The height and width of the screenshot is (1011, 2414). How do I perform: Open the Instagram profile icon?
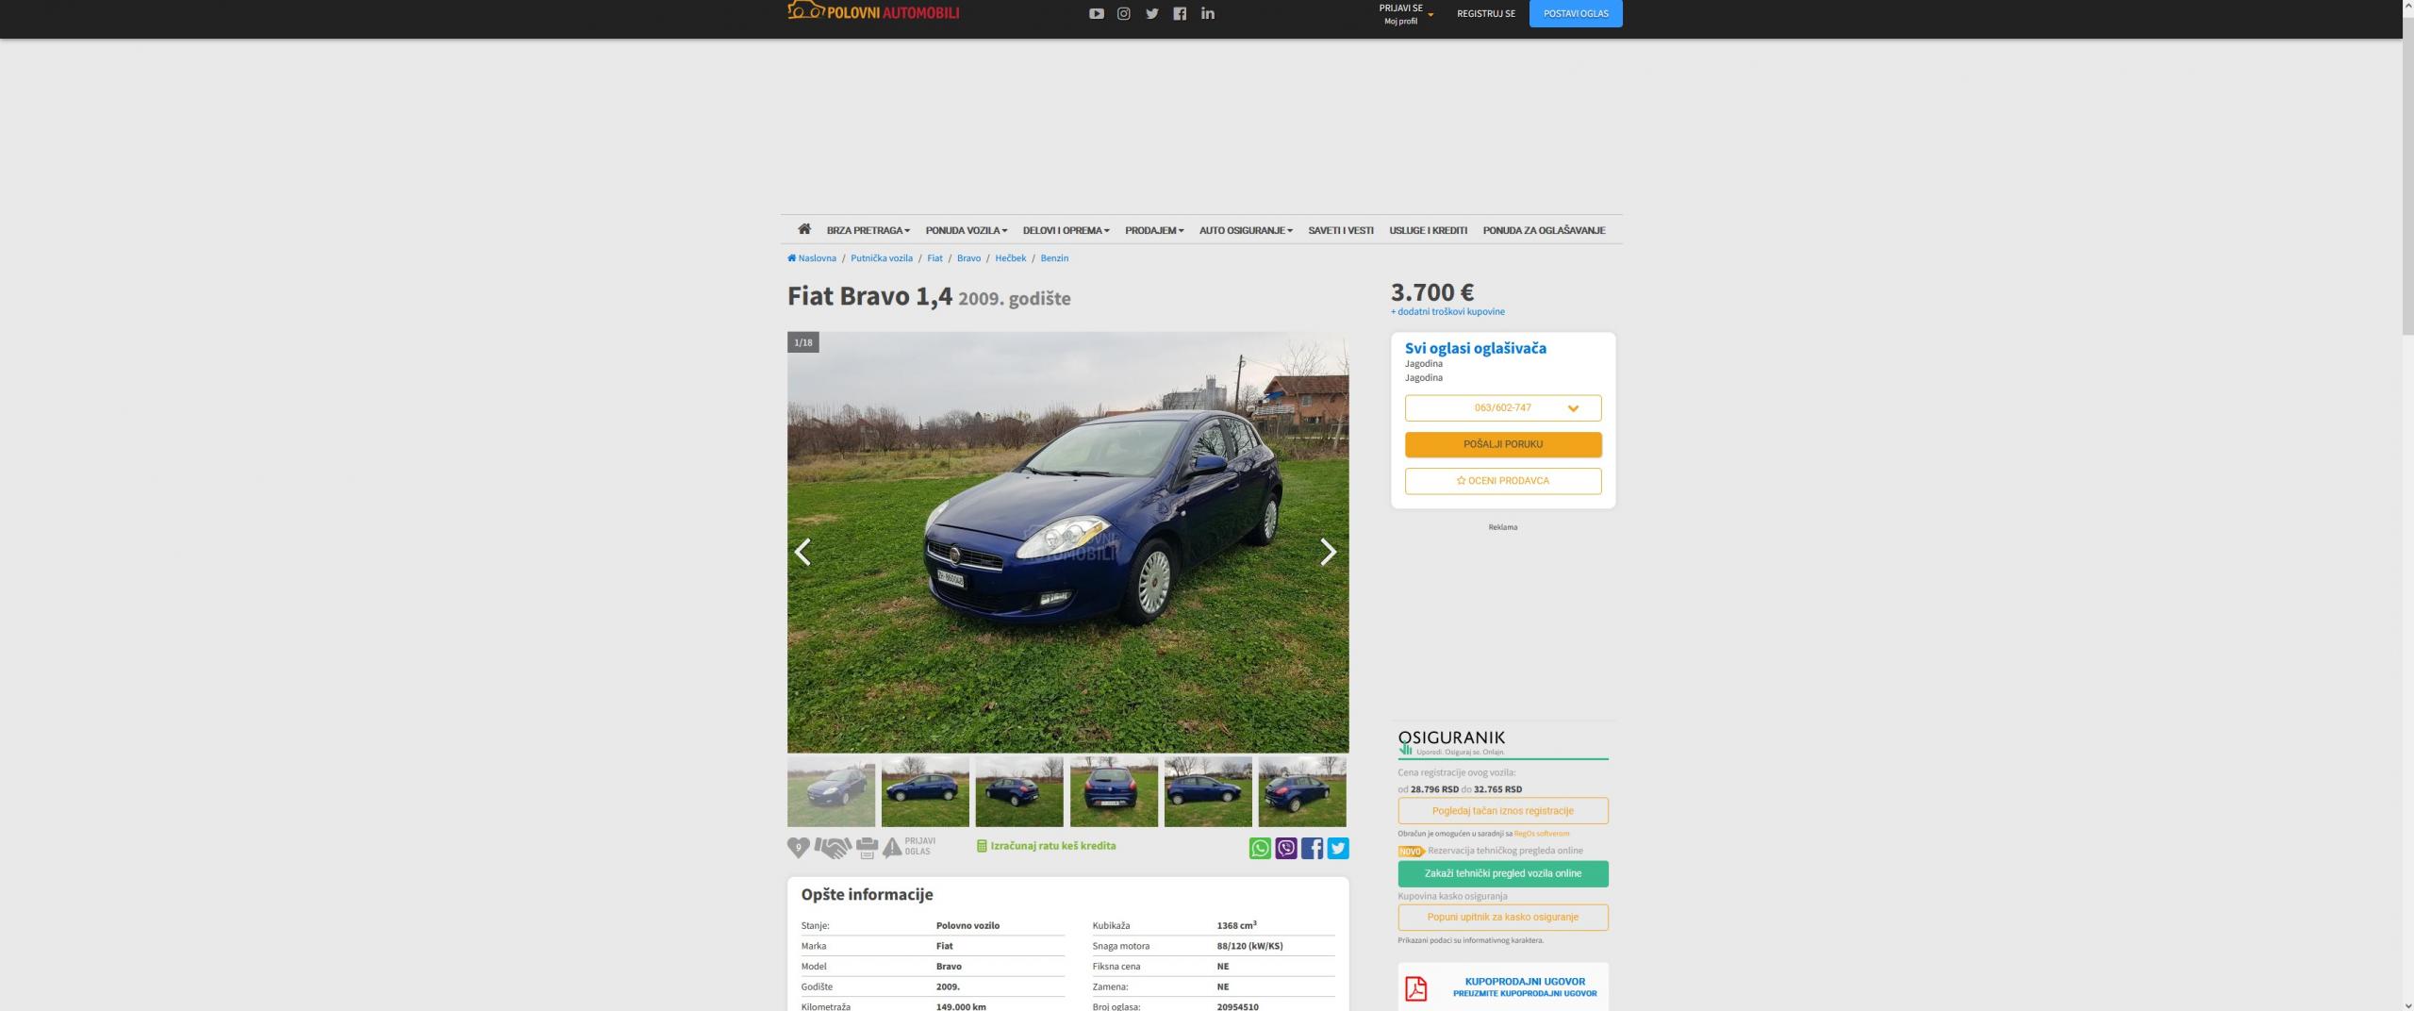1123,13
